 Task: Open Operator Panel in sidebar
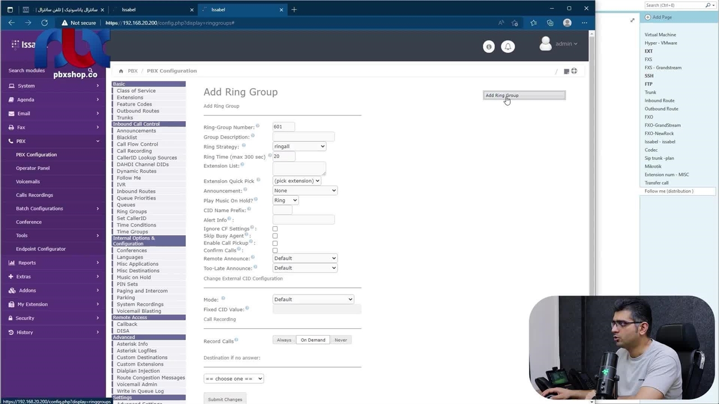pyautogui.click(x=33, y=168)
